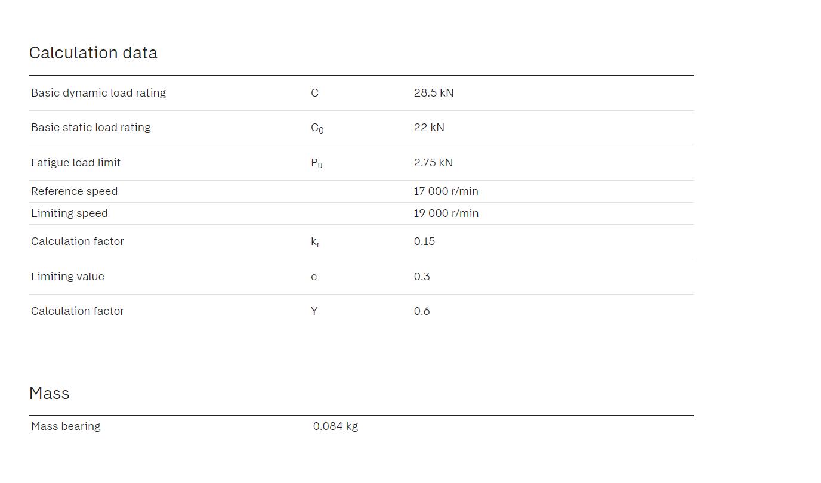Click the 0.15 calculation factor value
This screenshot has height=483, width=821.
click(424, 241)
